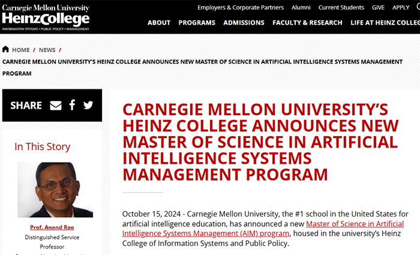The height and width of the screenshot is (255, 420).
Task: Share article via email envelope icon
Action: [x=56, y=105]
